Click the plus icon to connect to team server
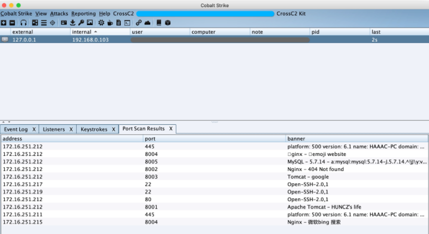429x234 pixels. [x=4, y=23]
